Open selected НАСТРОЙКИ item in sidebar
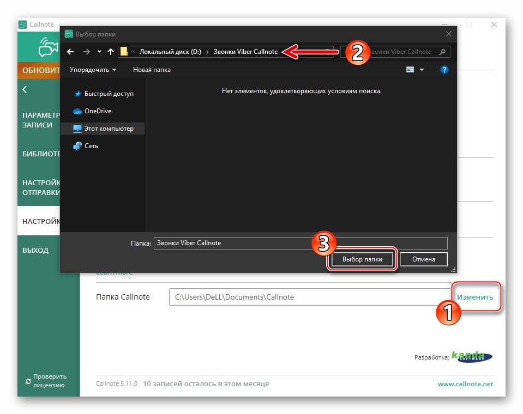 (39, 221)
